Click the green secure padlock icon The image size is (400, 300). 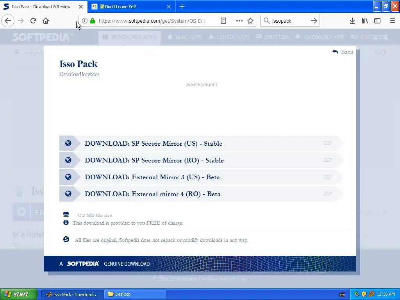point(93,21)
